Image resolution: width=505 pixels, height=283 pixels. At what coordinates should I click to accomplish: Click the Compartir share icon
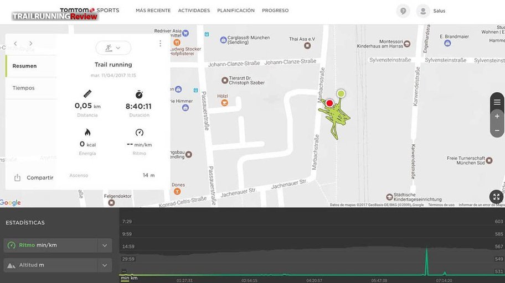coord(17,177)
